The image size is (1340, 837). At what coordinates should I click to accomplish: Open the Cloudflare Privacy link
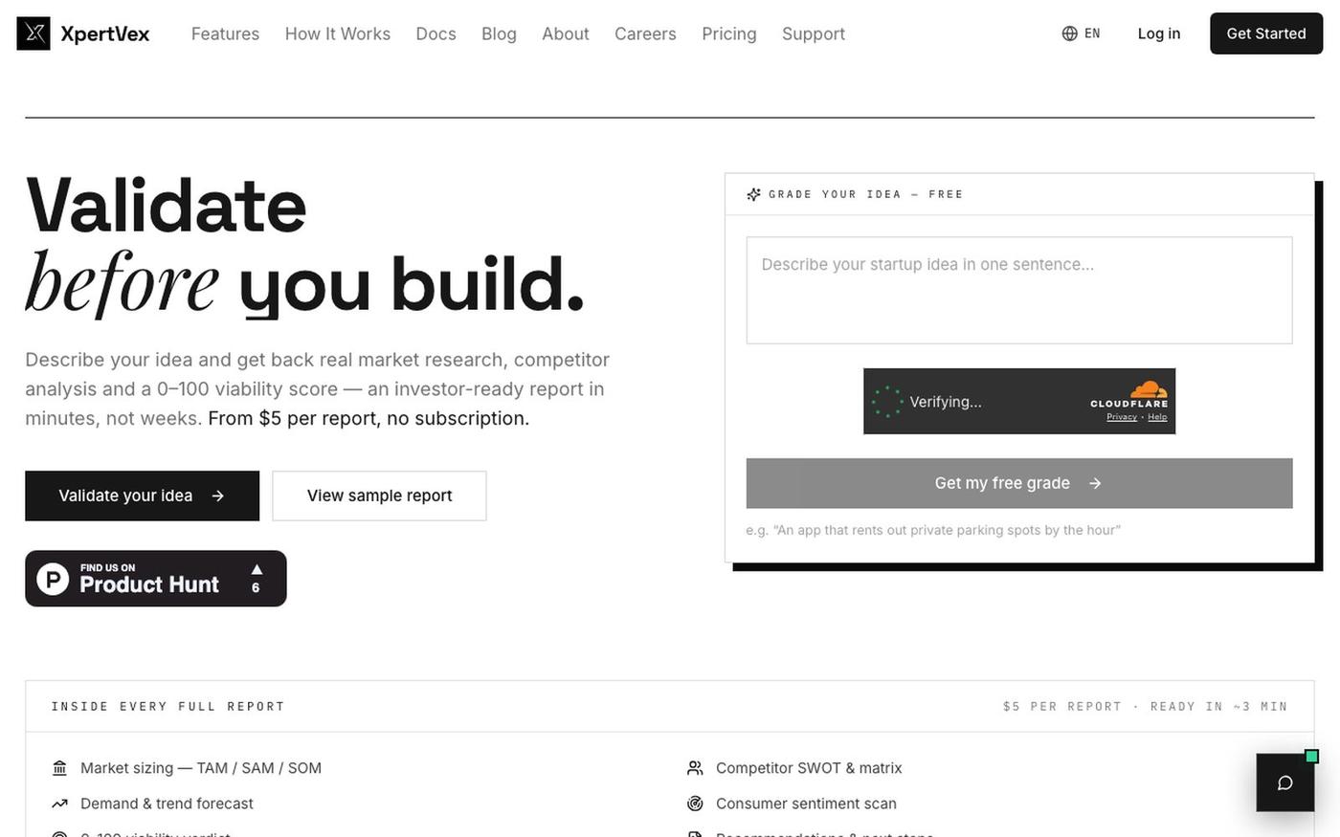(x=1122, y=417)
